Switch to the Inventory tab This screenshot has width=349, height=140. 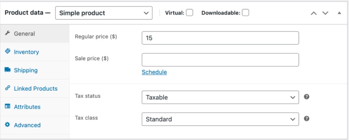tap(26, 52)
